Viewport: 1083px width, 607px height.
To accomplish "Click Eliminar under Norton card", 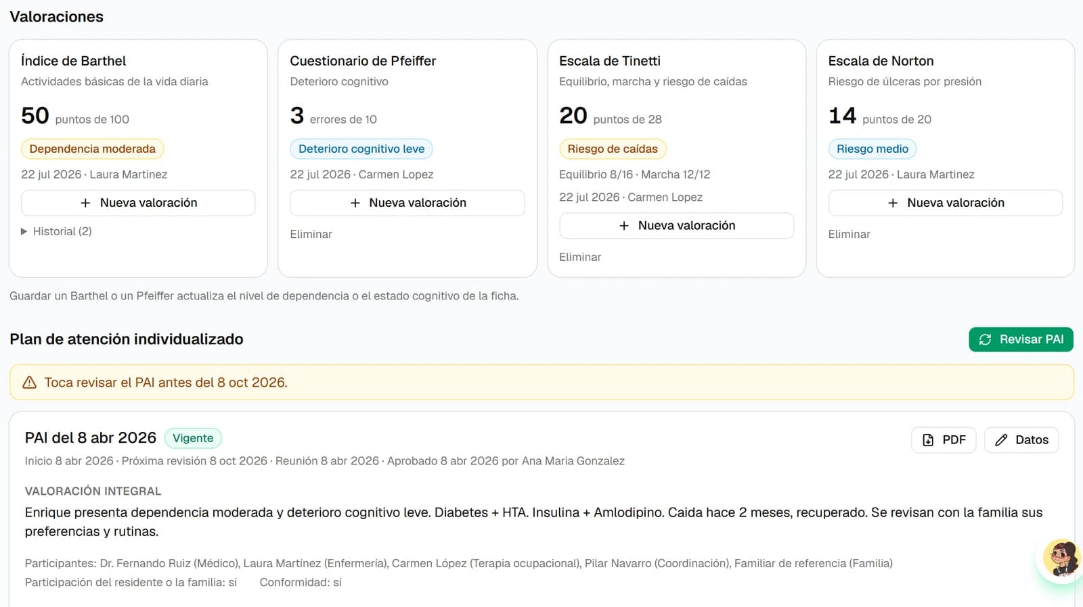I will (849, 234).
